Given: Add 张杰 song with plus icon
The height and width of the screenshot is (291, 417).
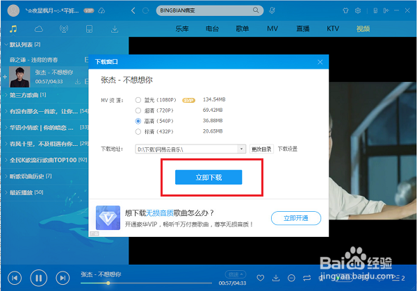Looking at the screenshot, I should click(x=5, y=77).
